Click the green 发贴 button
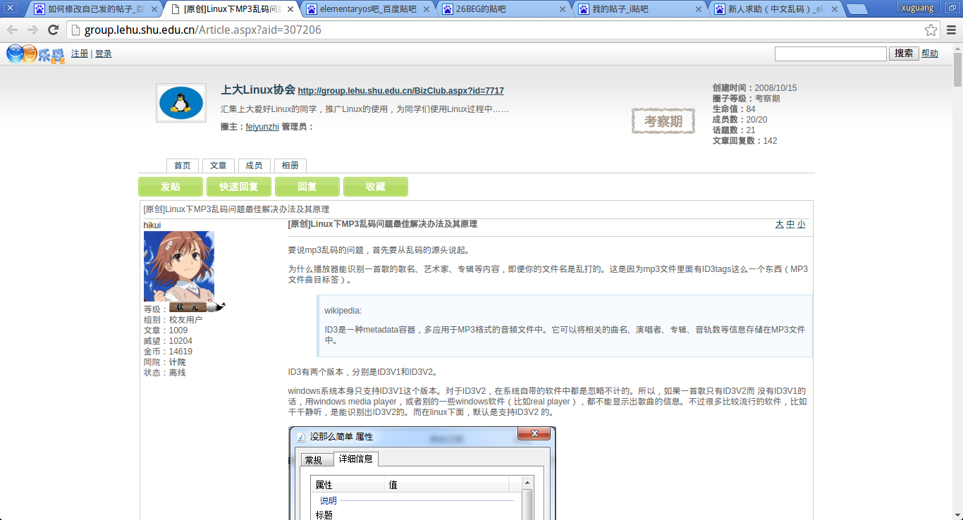The image size is (963, 520). 171,187
